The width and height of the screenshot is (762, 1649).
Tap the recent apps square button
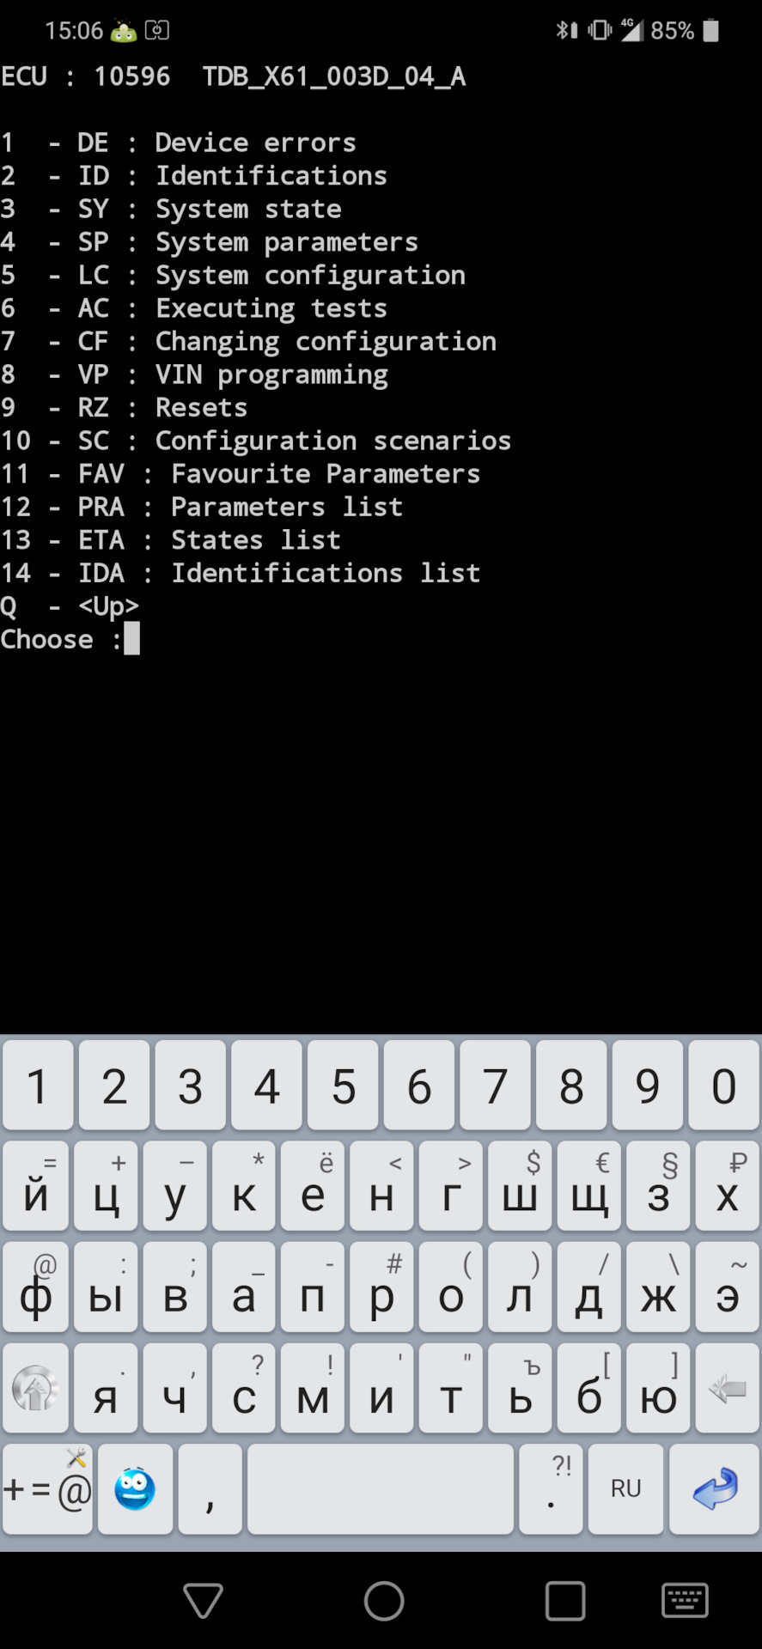pyautogui.click(x=565, y=1600)
